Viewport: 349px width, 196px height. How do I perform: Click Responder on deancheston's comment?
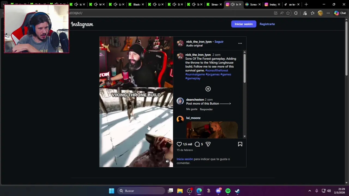[x=206, y=109]
